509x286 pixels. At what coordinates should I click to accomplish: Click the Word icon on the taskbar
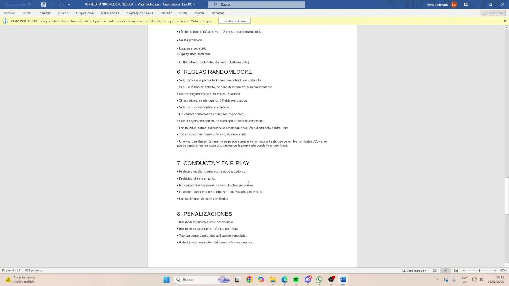coord(343,280)
